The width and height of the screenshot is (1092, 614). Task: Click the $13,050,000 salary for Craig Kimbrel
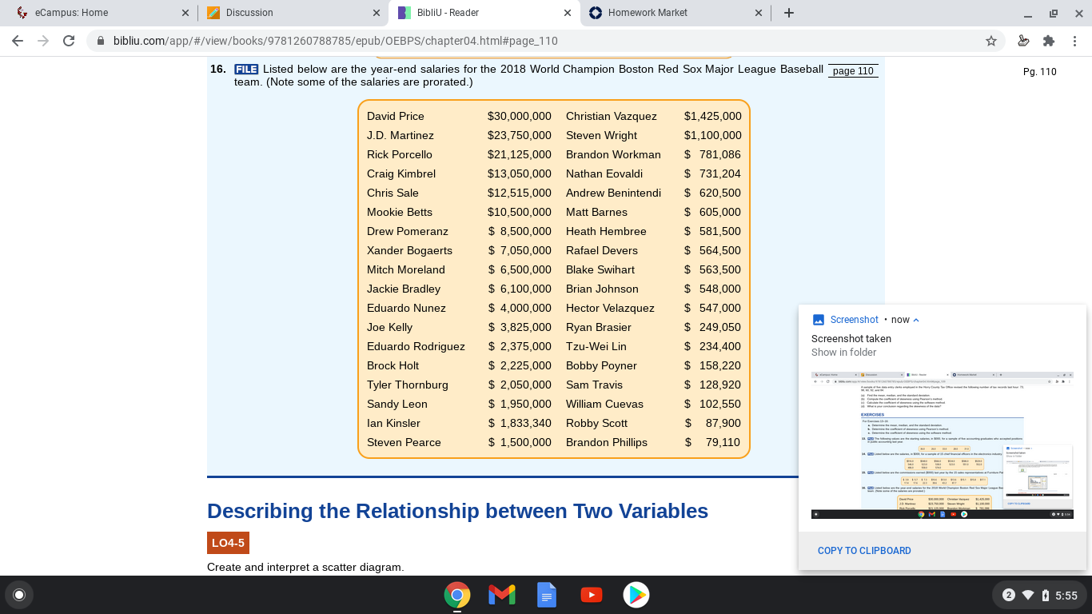[520, 173]
